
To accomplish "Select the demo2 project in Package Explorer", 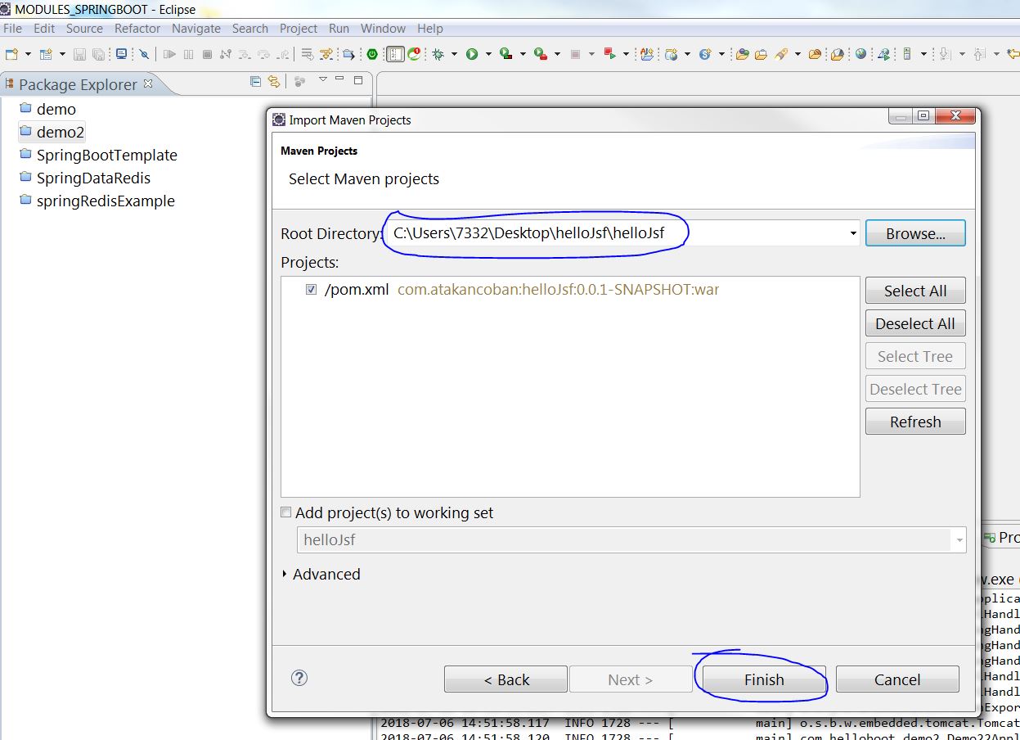I will [52, 132].
